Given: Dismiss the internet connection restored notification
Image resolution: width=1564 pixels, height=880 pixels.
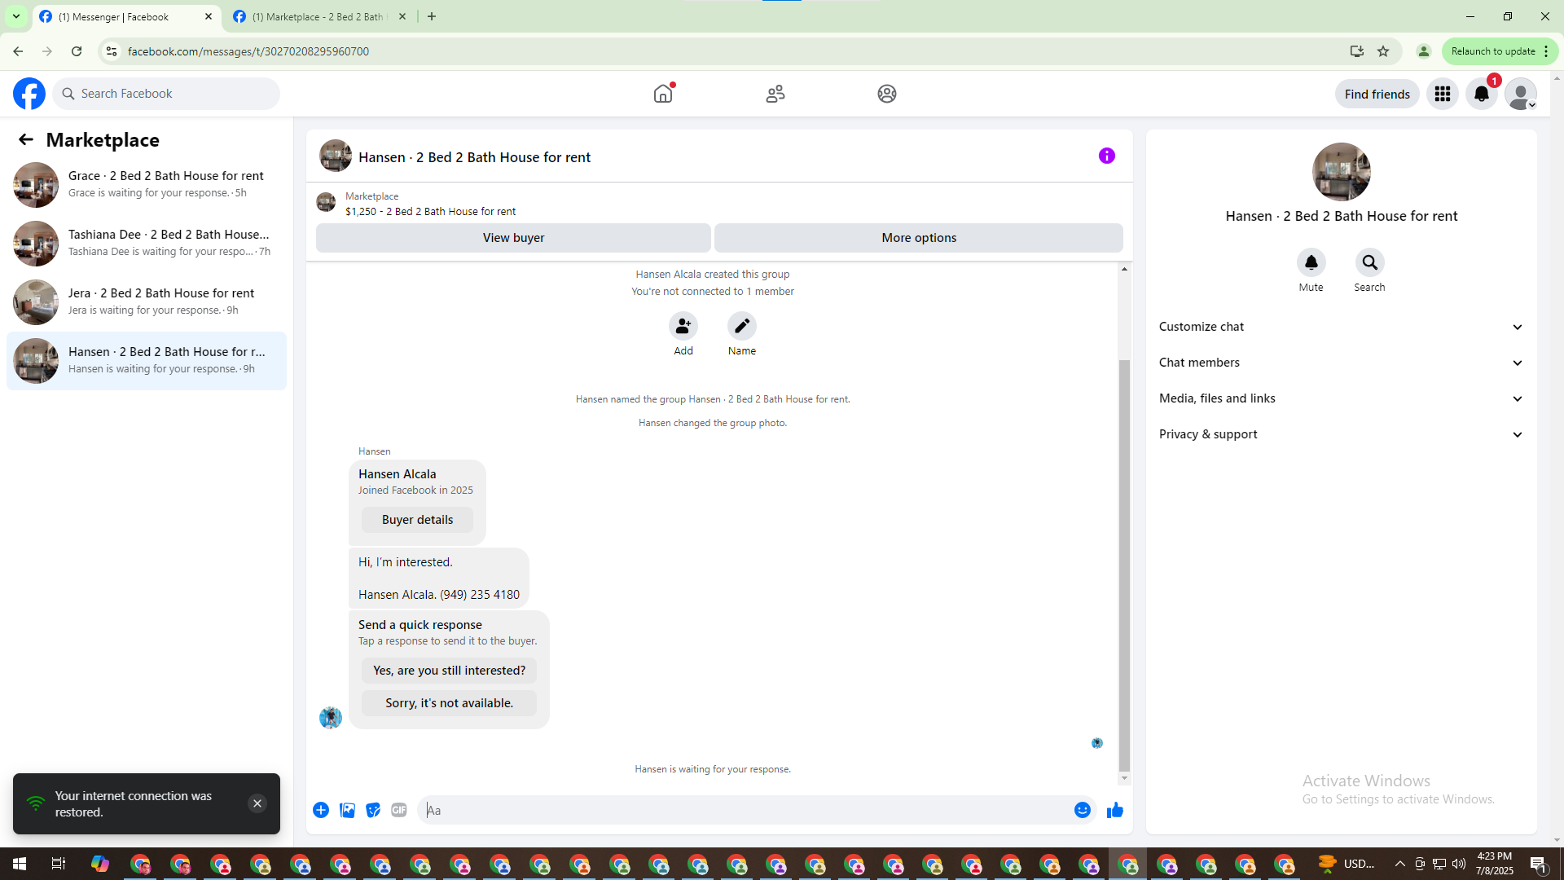Looking at the screenshot, I should point(257,803).
